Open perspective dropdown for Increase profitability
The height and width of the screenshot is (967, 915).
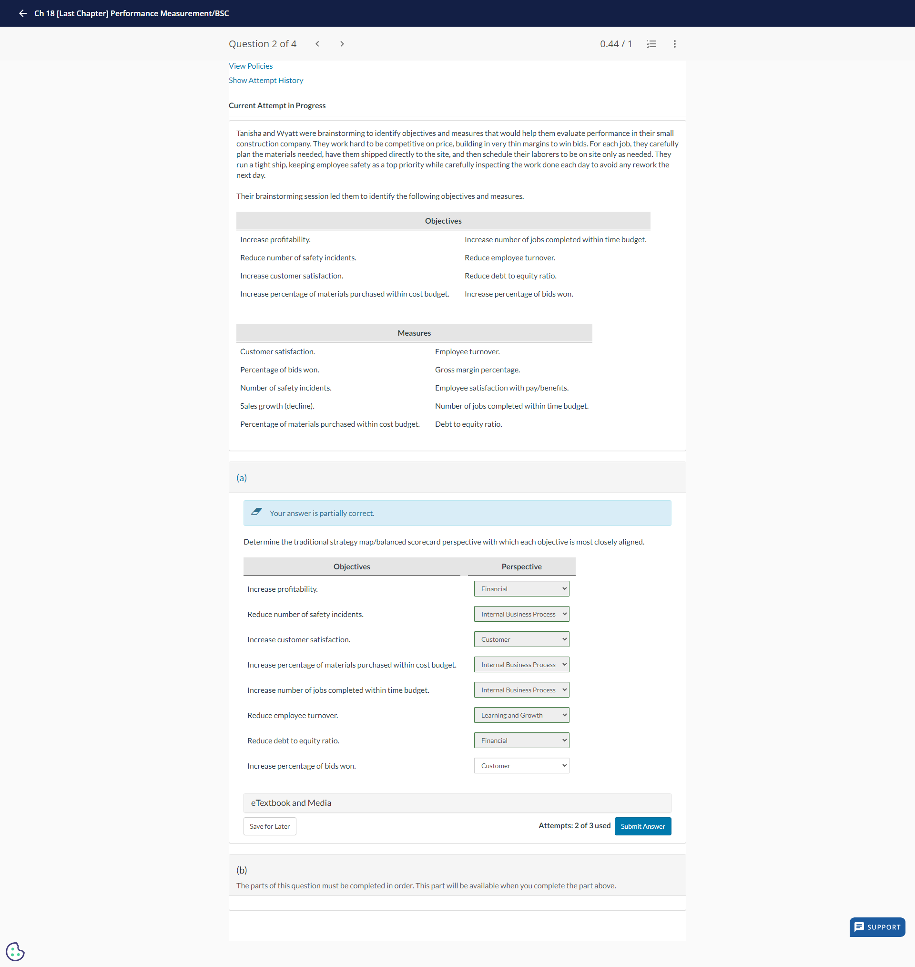coord(521,589)
